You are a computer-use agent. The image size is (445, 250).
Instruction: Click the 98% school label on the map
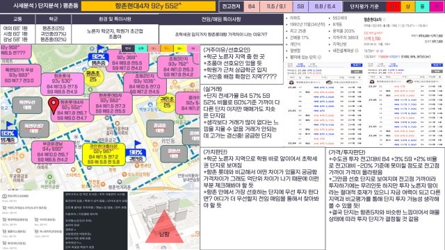pyautogui.click(x=136, y=156)
